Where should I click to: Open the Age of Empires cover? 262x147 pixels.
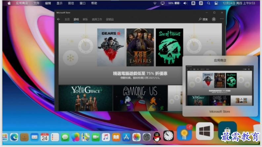click(x=140, y=47)
